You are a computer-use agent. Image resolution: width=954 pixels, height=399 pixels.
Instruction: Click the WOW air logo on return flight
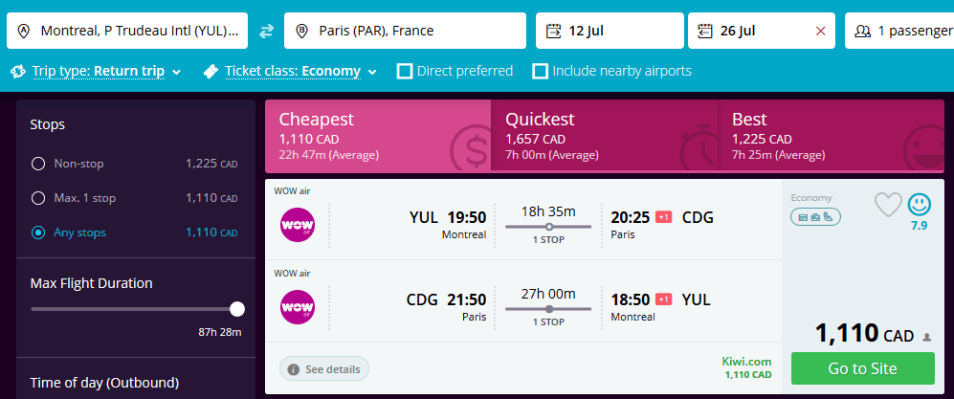click(298, 307)
